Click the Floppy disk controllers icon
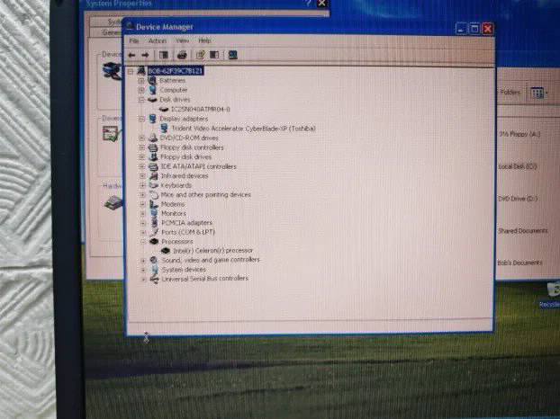 [x=153, y=147]
